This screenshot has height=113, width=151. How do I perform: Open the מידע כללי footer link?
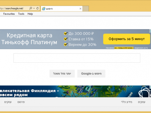127,102
